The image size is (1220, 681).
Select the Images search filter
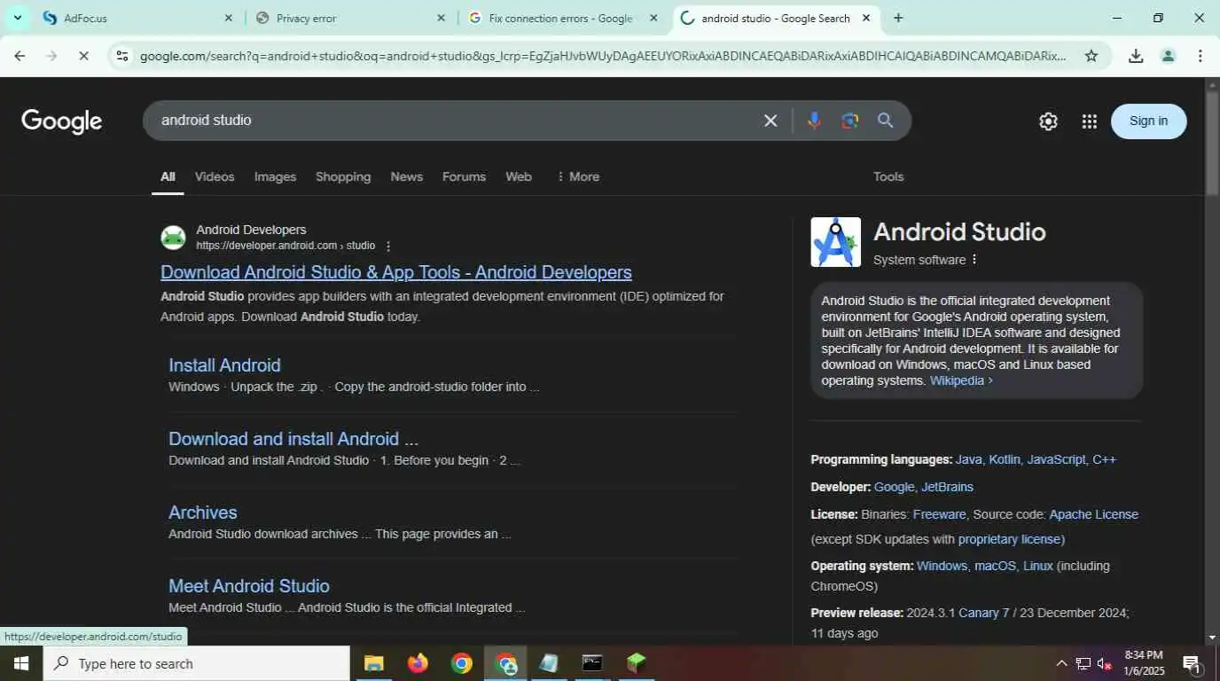[x=275, y=176]
